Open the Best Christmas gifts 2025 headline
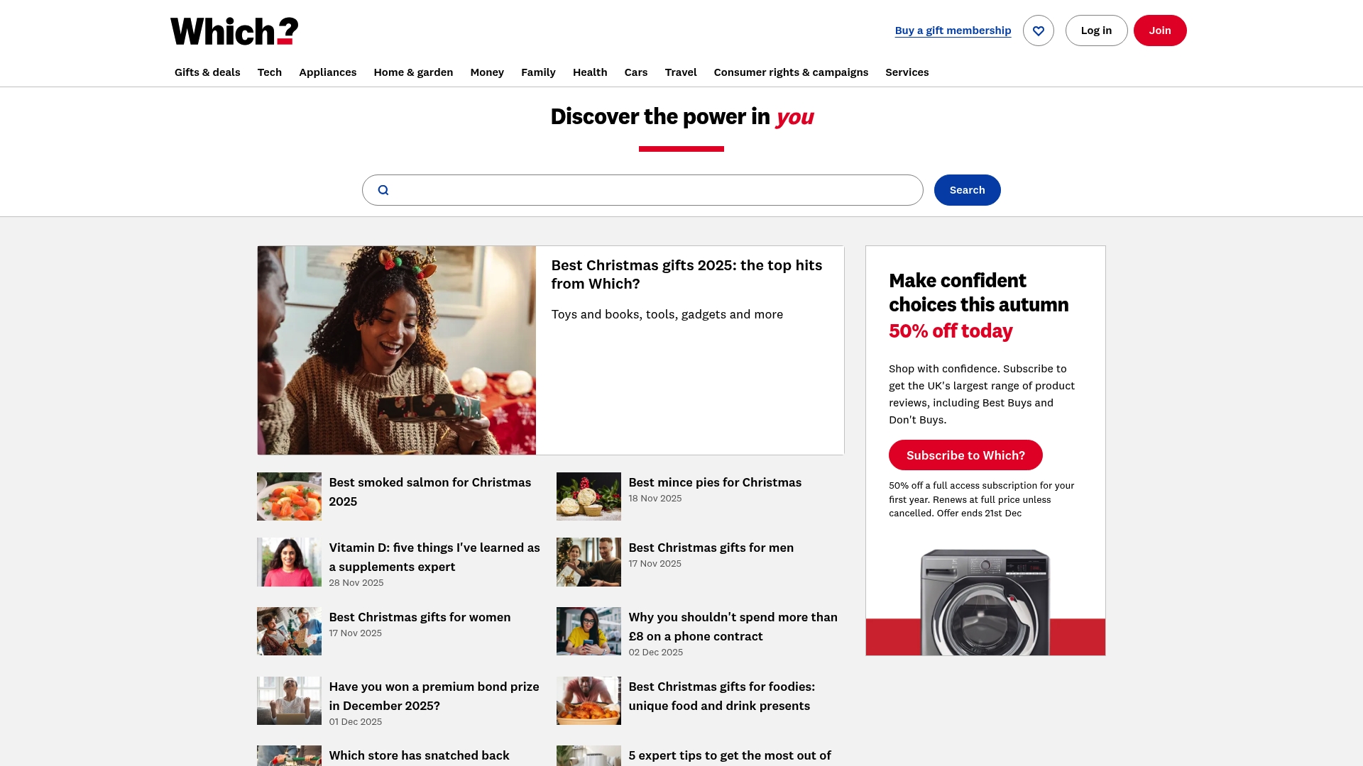This screenshot has height=766, width=1363. (x=686, y=274)
